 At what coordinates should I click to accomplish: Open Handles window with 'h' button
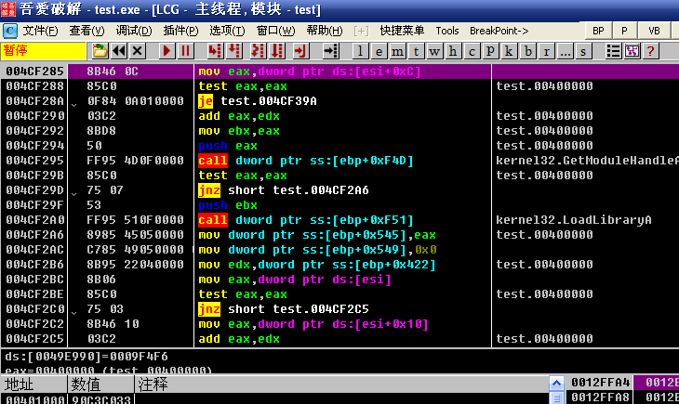[x=453, y=51]
